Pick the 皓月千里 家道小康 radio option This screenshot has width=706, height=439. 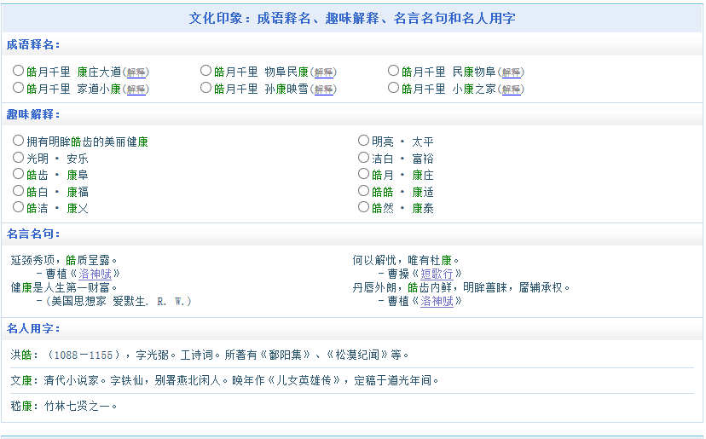coord(19,88)
